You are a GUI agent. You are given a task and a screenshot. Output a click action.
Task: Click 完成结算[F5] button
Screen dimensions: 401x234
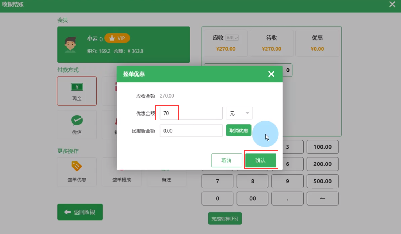coord(225,218)
